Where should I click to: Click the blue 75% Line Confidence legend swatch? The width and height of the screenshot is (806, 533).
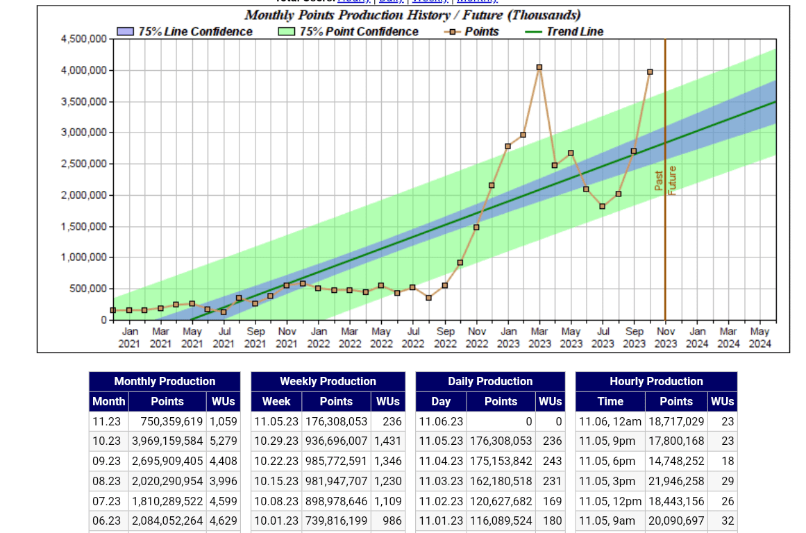(126, 31)
